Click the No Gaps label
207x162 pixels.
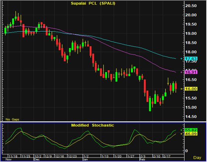(13, 119)
